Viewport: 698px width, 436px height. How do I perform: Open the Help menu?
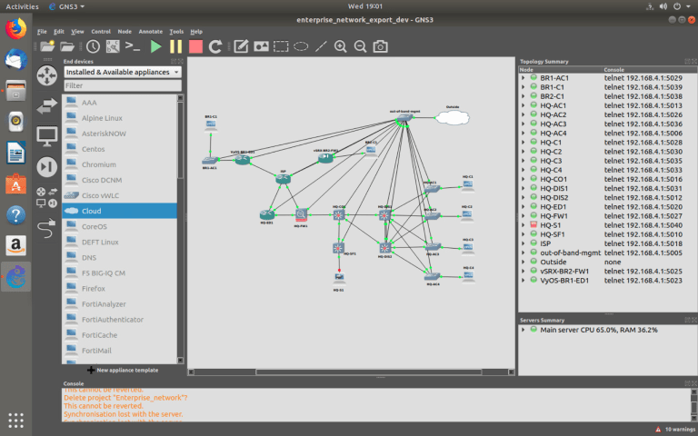pos(196,32)
